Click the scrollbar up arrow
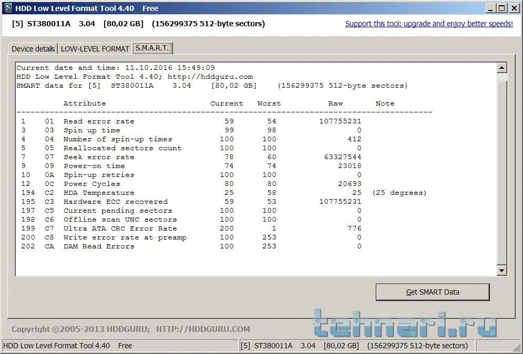523x354 pixels. click(501, 68)
